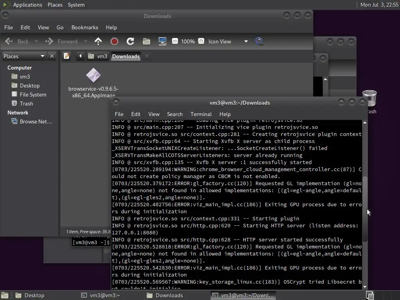Click the Downloads window title bar text

[x=157, y=16]
